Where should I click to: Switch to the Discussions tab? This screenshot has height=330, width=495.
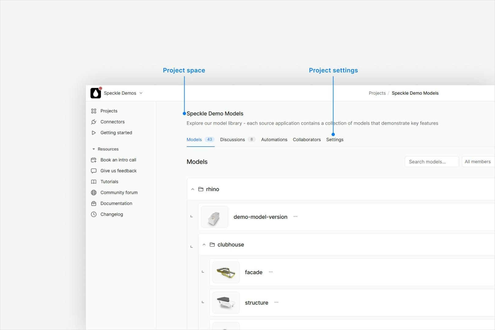(x=237, y=140)
